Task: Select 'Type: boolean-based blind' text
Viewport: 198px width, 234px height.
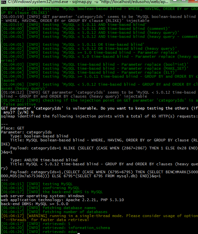Action: (39, 136)
